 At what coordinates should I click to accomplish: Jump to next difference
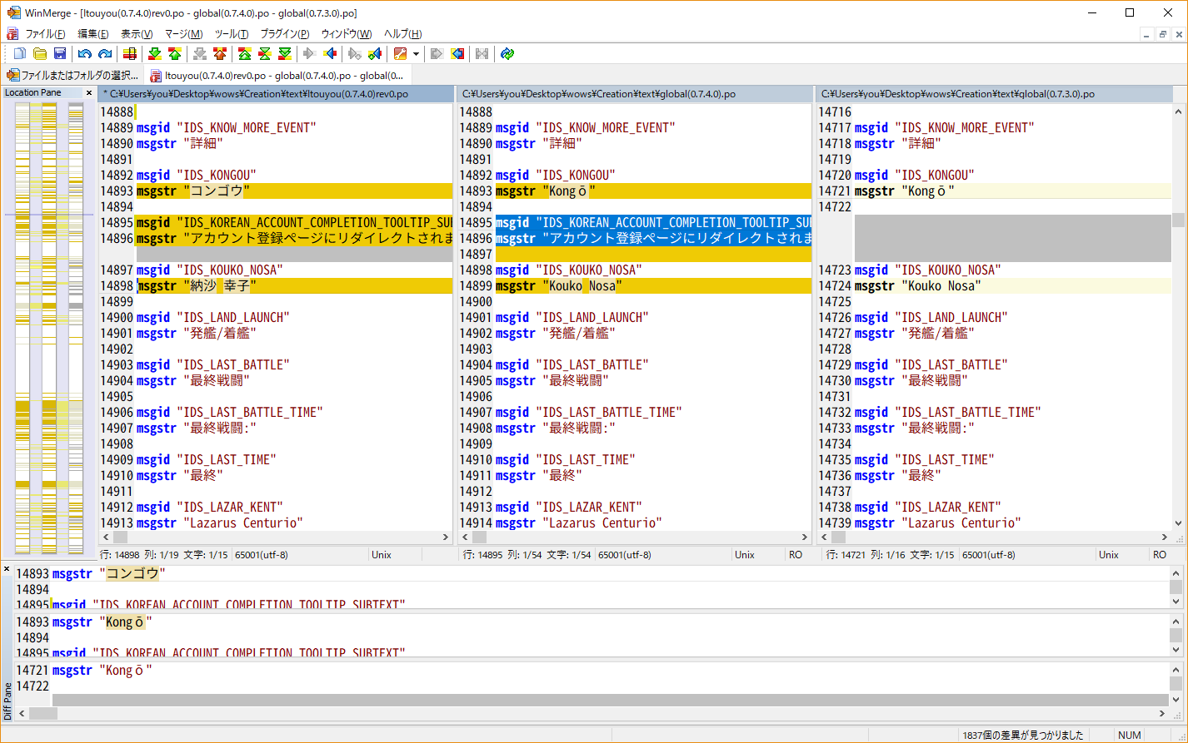155,54
